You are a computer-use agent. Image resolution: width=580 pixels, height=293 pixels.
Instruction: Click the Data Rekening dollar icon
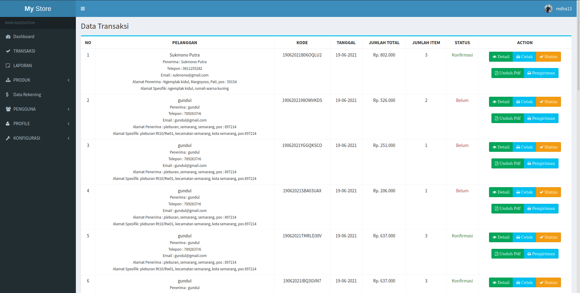7,94
